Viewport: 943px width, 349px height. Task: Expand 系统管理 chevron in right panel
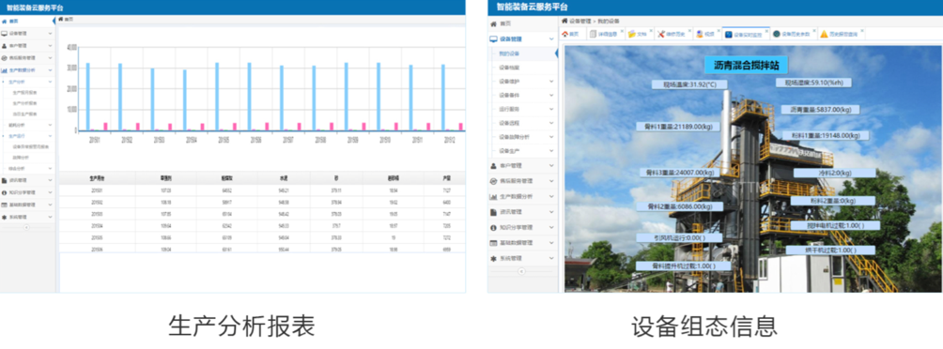[x=551, y=258]
